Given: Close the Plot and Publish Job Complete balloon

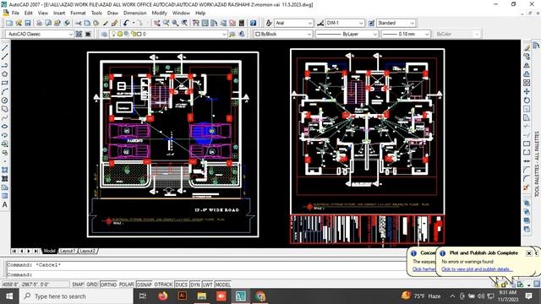Looking at the screenshot, I should click(529, 253).
